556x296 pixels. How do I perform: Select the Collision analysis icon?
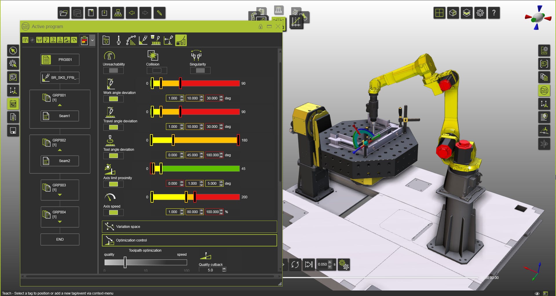tap(153, 55)
